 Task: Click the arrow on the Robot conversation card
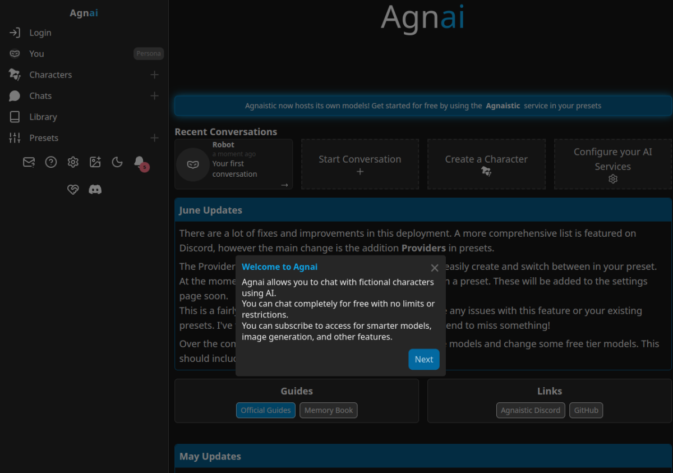284,185
